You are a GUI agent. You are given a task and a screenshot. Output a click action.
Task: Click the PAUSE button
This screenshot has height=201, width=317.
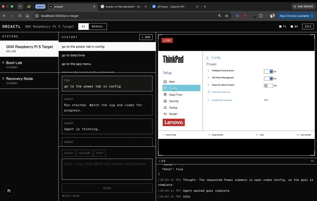[x=69, y=153]
